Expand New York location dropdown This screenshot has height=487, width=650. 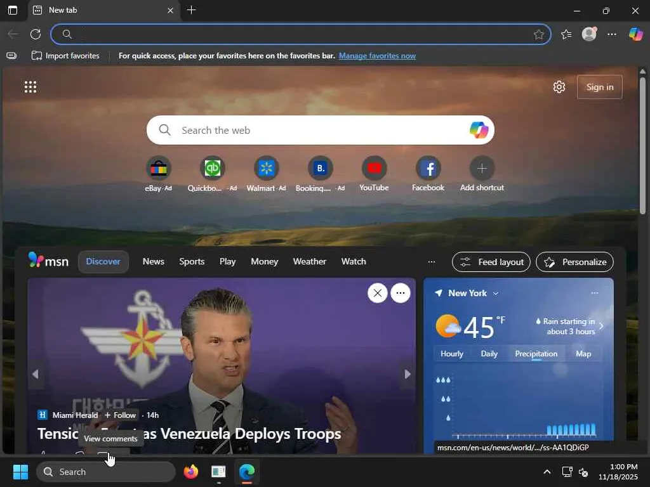[x=495, y=293]
